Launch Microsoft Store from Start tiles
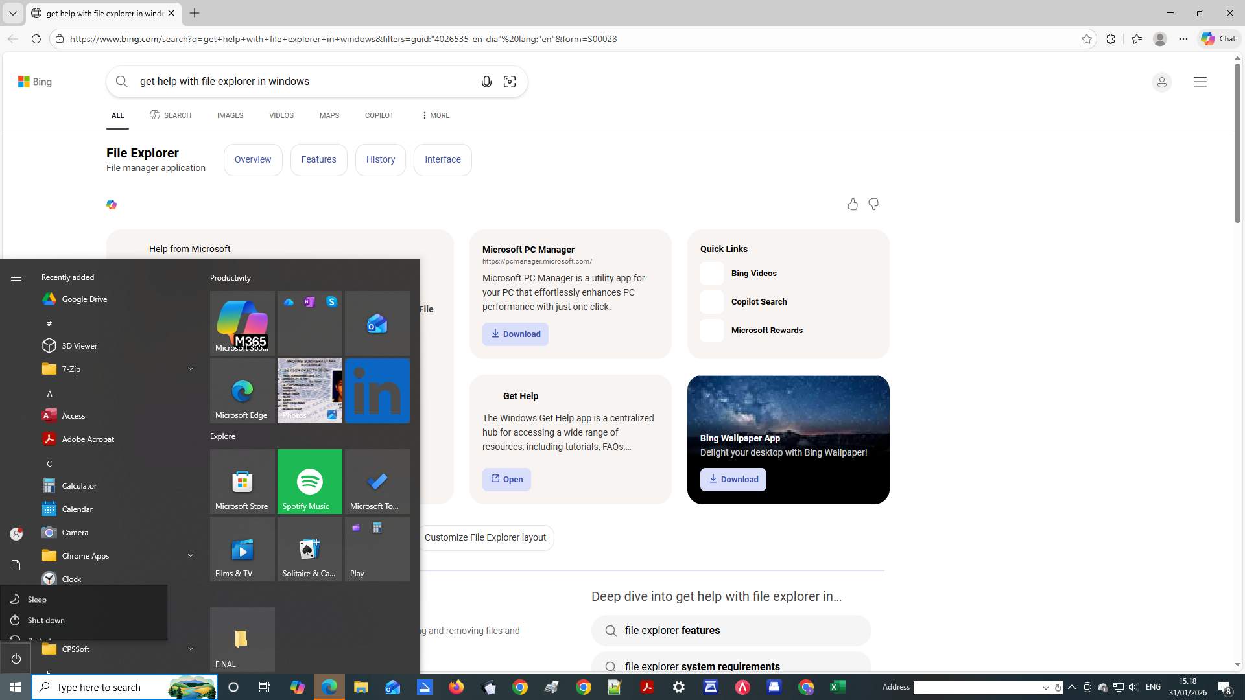Screen dimensions: 1245x700 pos(242,482)
